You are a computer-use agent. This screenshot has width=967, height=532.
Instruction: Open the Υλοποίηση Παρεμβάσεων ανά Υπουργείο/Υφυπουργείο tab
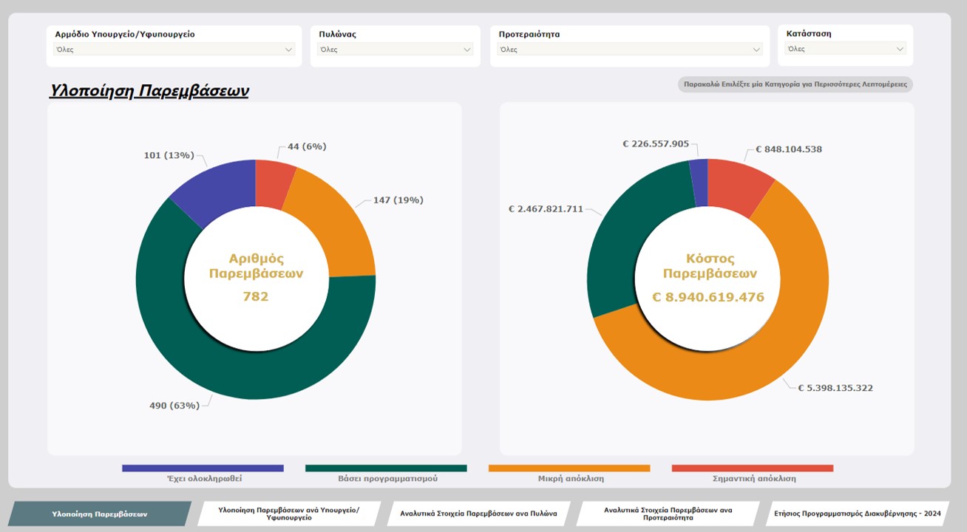pyautogui.click(x=289, y=514)
